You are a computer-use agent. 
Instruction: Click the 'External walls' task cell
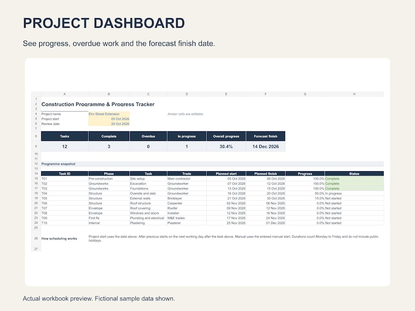pos(148,198)
